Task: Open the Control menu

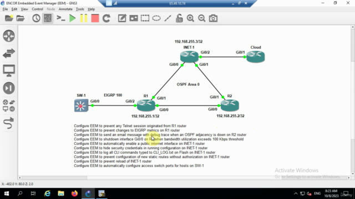Action: coord(37,9)
